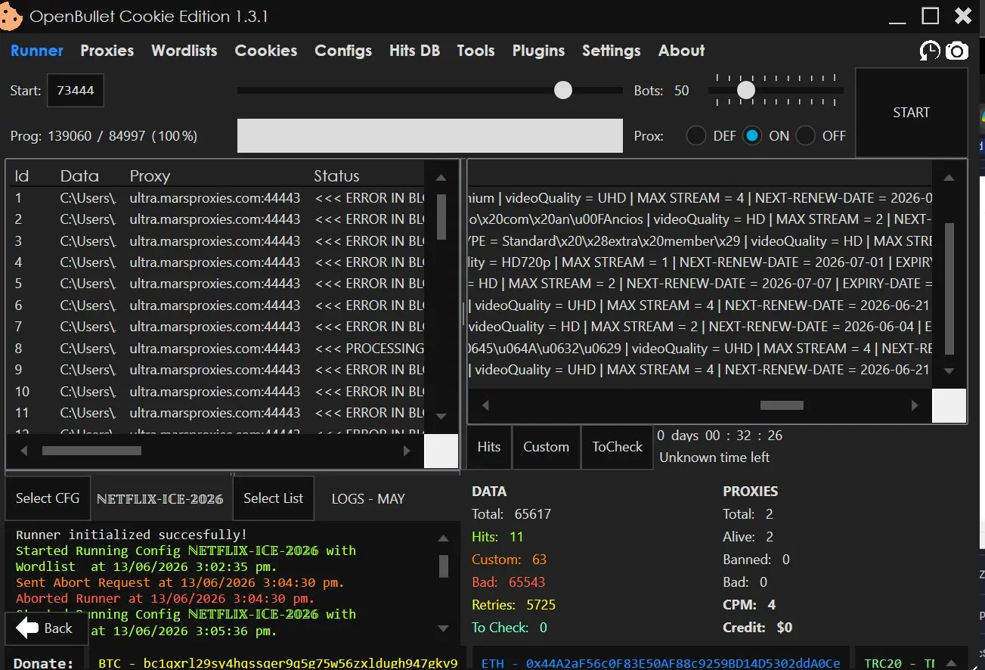
Task: Click the BTC donate address
Action: click(277, 663)
